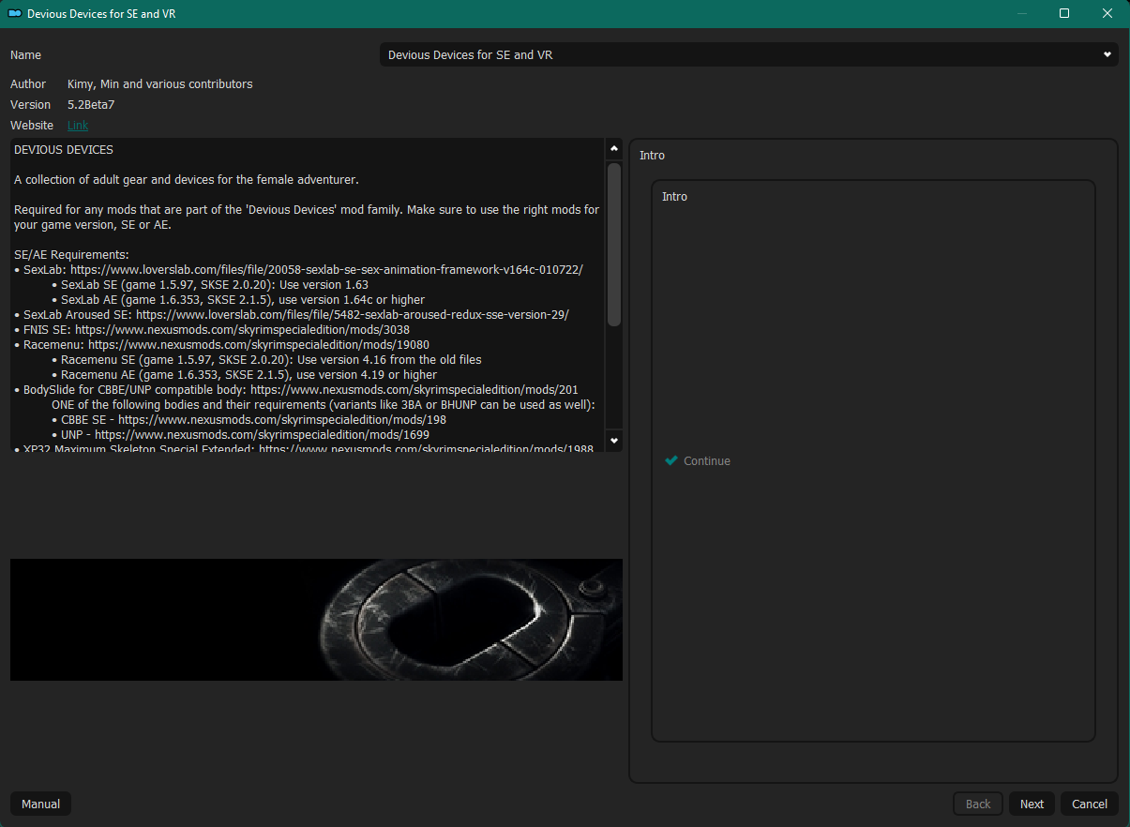Click the Devious Devices banner image

[x=316, y=620]
